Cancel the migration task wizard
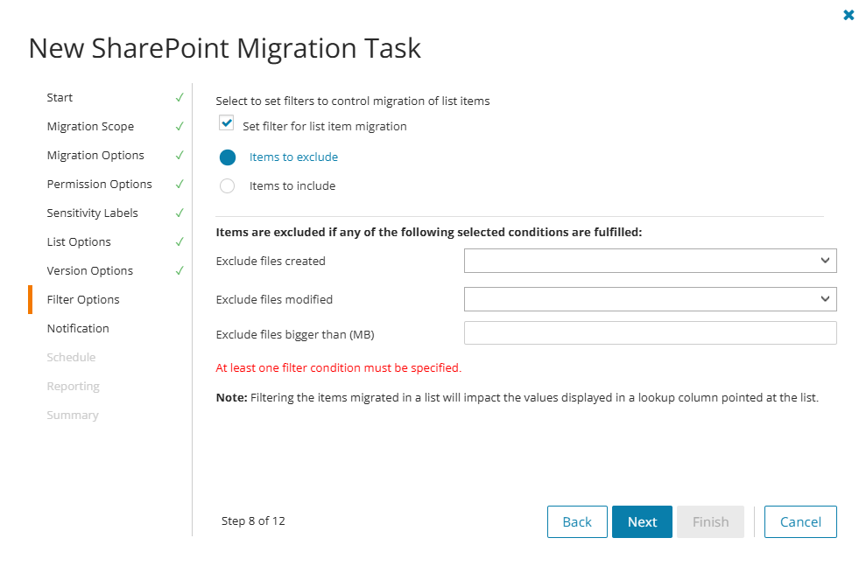This screenshot has width=866, height=566. click(800, 521)
